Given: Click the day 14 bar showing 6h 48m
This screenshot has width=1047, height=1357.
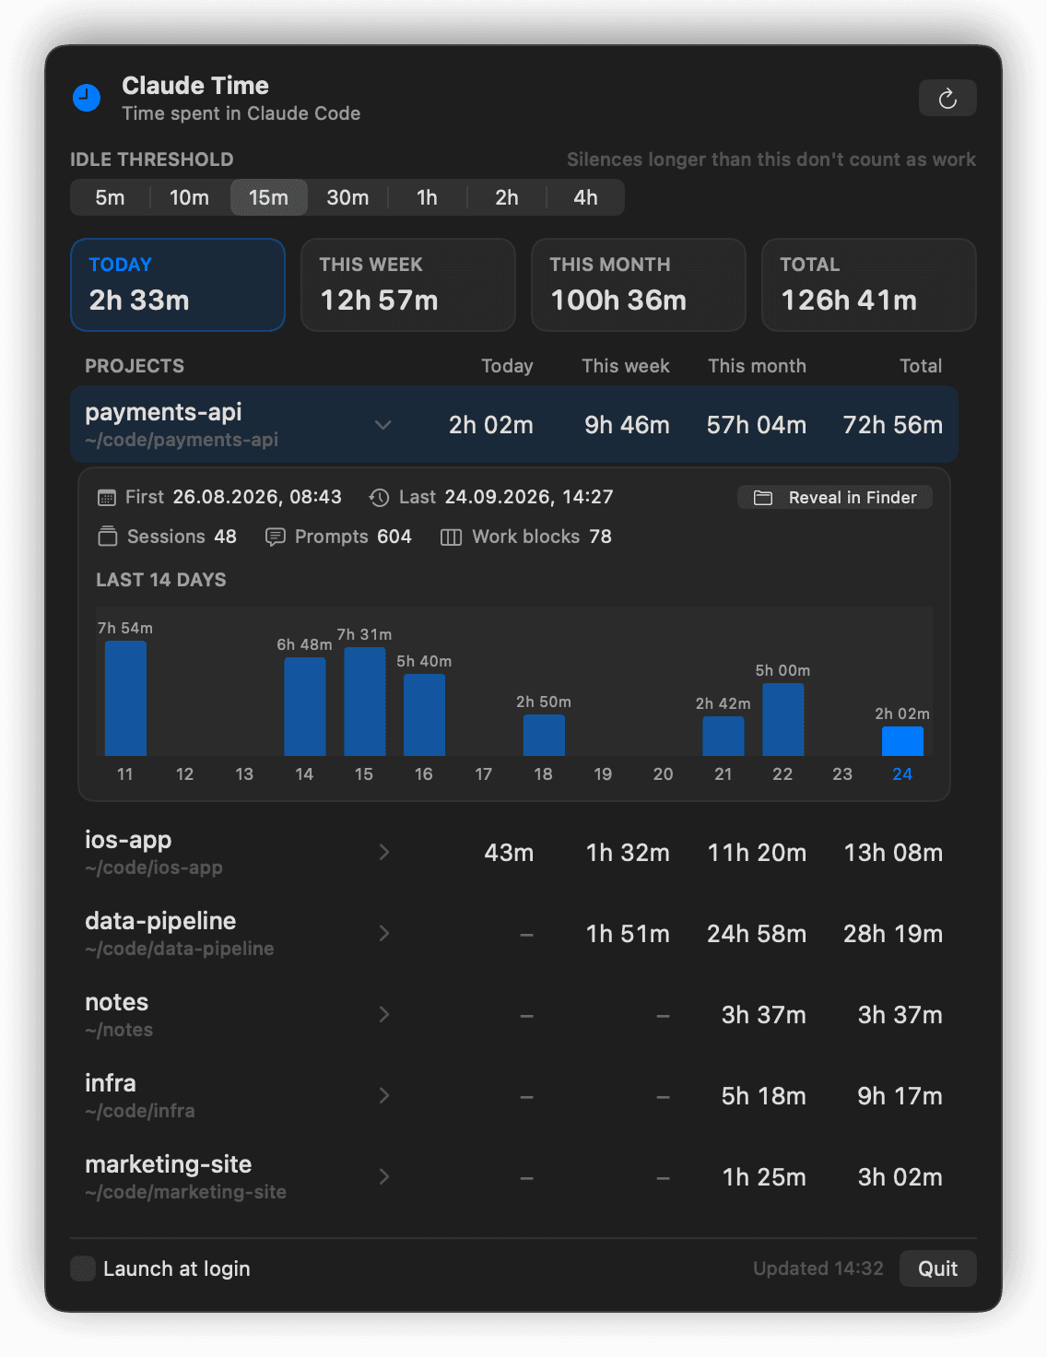Looking at the screenshot, I should pyautogui.click(x=305, y=706).
